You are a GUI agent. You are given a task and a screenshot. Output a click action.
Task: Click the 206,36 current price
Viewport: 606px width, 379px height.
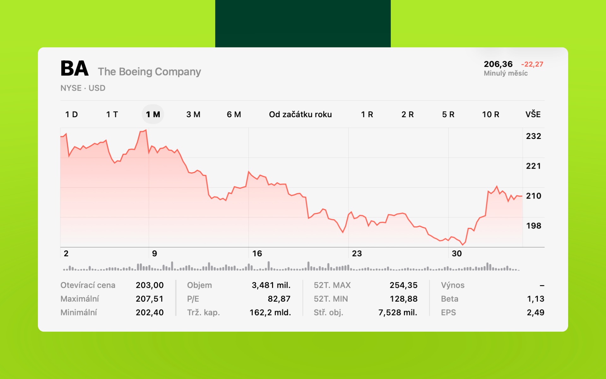pos(498,64)
